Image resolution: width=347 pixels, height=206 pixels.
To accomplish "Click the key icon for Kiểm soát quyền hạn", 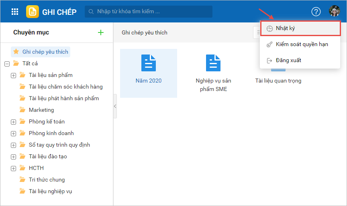I will (x=269, y=44).
